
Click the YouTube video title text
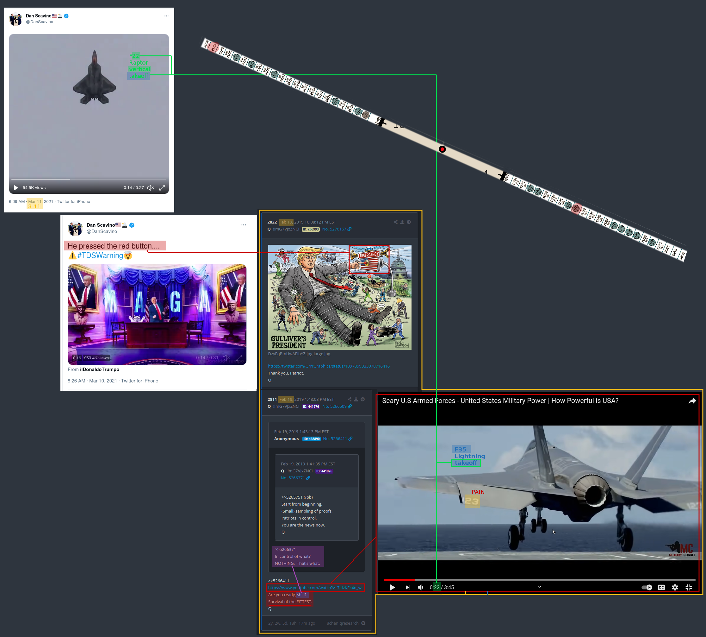(500, 401)
